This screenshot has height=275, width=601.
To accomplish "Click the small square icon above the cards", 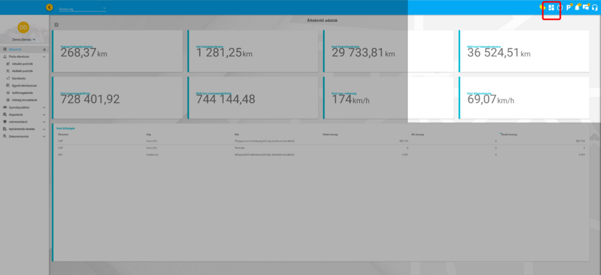I will (57, 24).
